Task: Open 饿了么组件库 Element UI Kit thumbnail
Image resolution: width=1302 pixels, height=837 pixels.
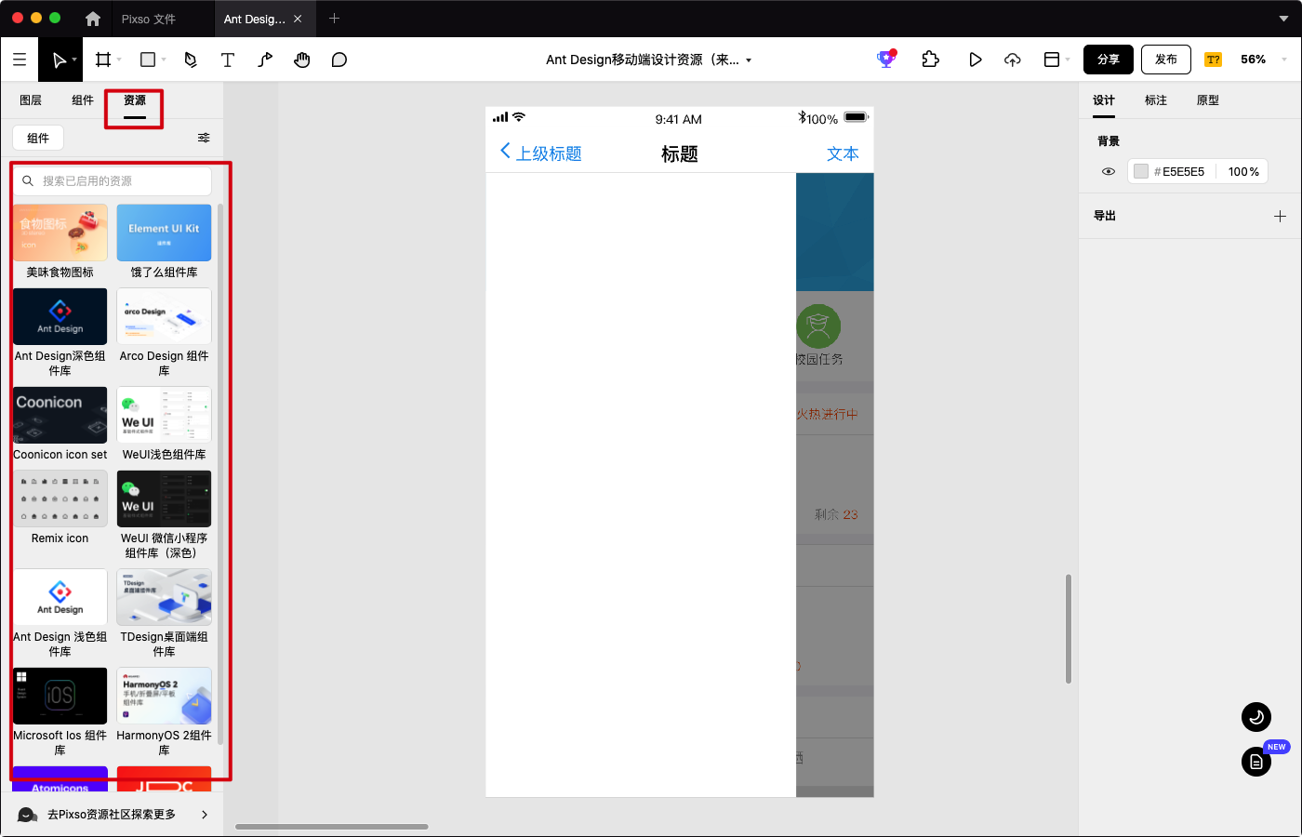Action: (x=164, y=232)
